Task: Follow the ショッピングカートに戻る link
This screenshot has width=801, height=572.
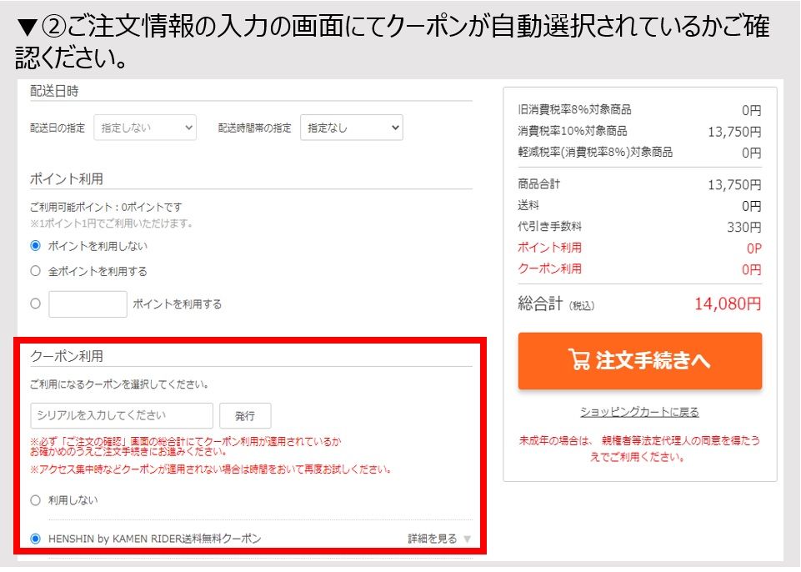Action: (639, 412)
